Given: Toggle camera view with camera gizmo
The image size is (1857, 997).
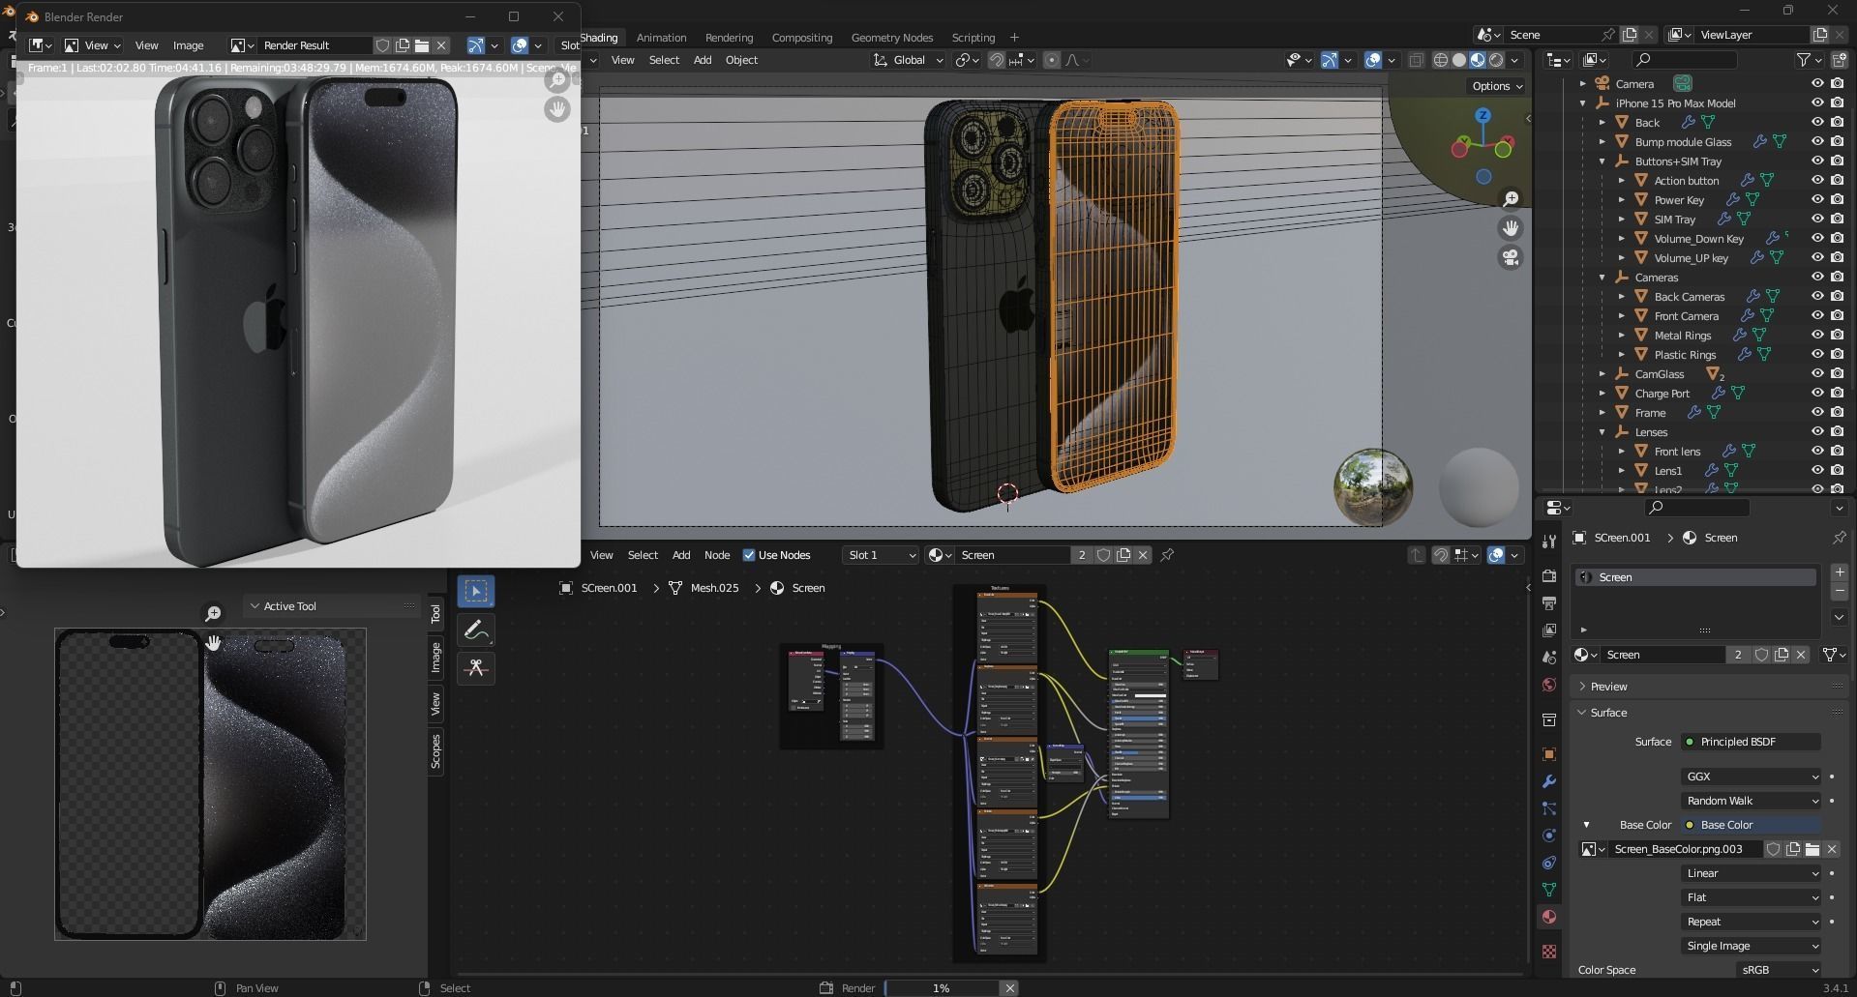Looking at the screenshot, I should tap(1511, 257).
